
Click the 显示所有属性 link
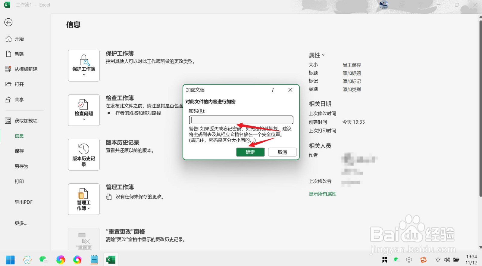pos(323,194)
